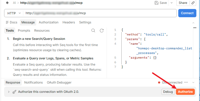This screenshot has width=200, height=101.
Task: Open the Response tab
Action: 13,82
